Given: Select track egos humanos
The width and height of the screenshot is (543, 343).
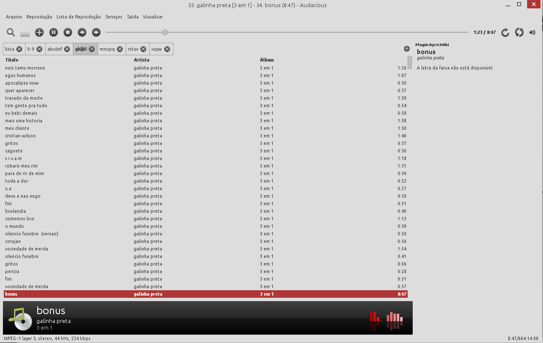Looking at the screenshot, I should click(205, 75).
